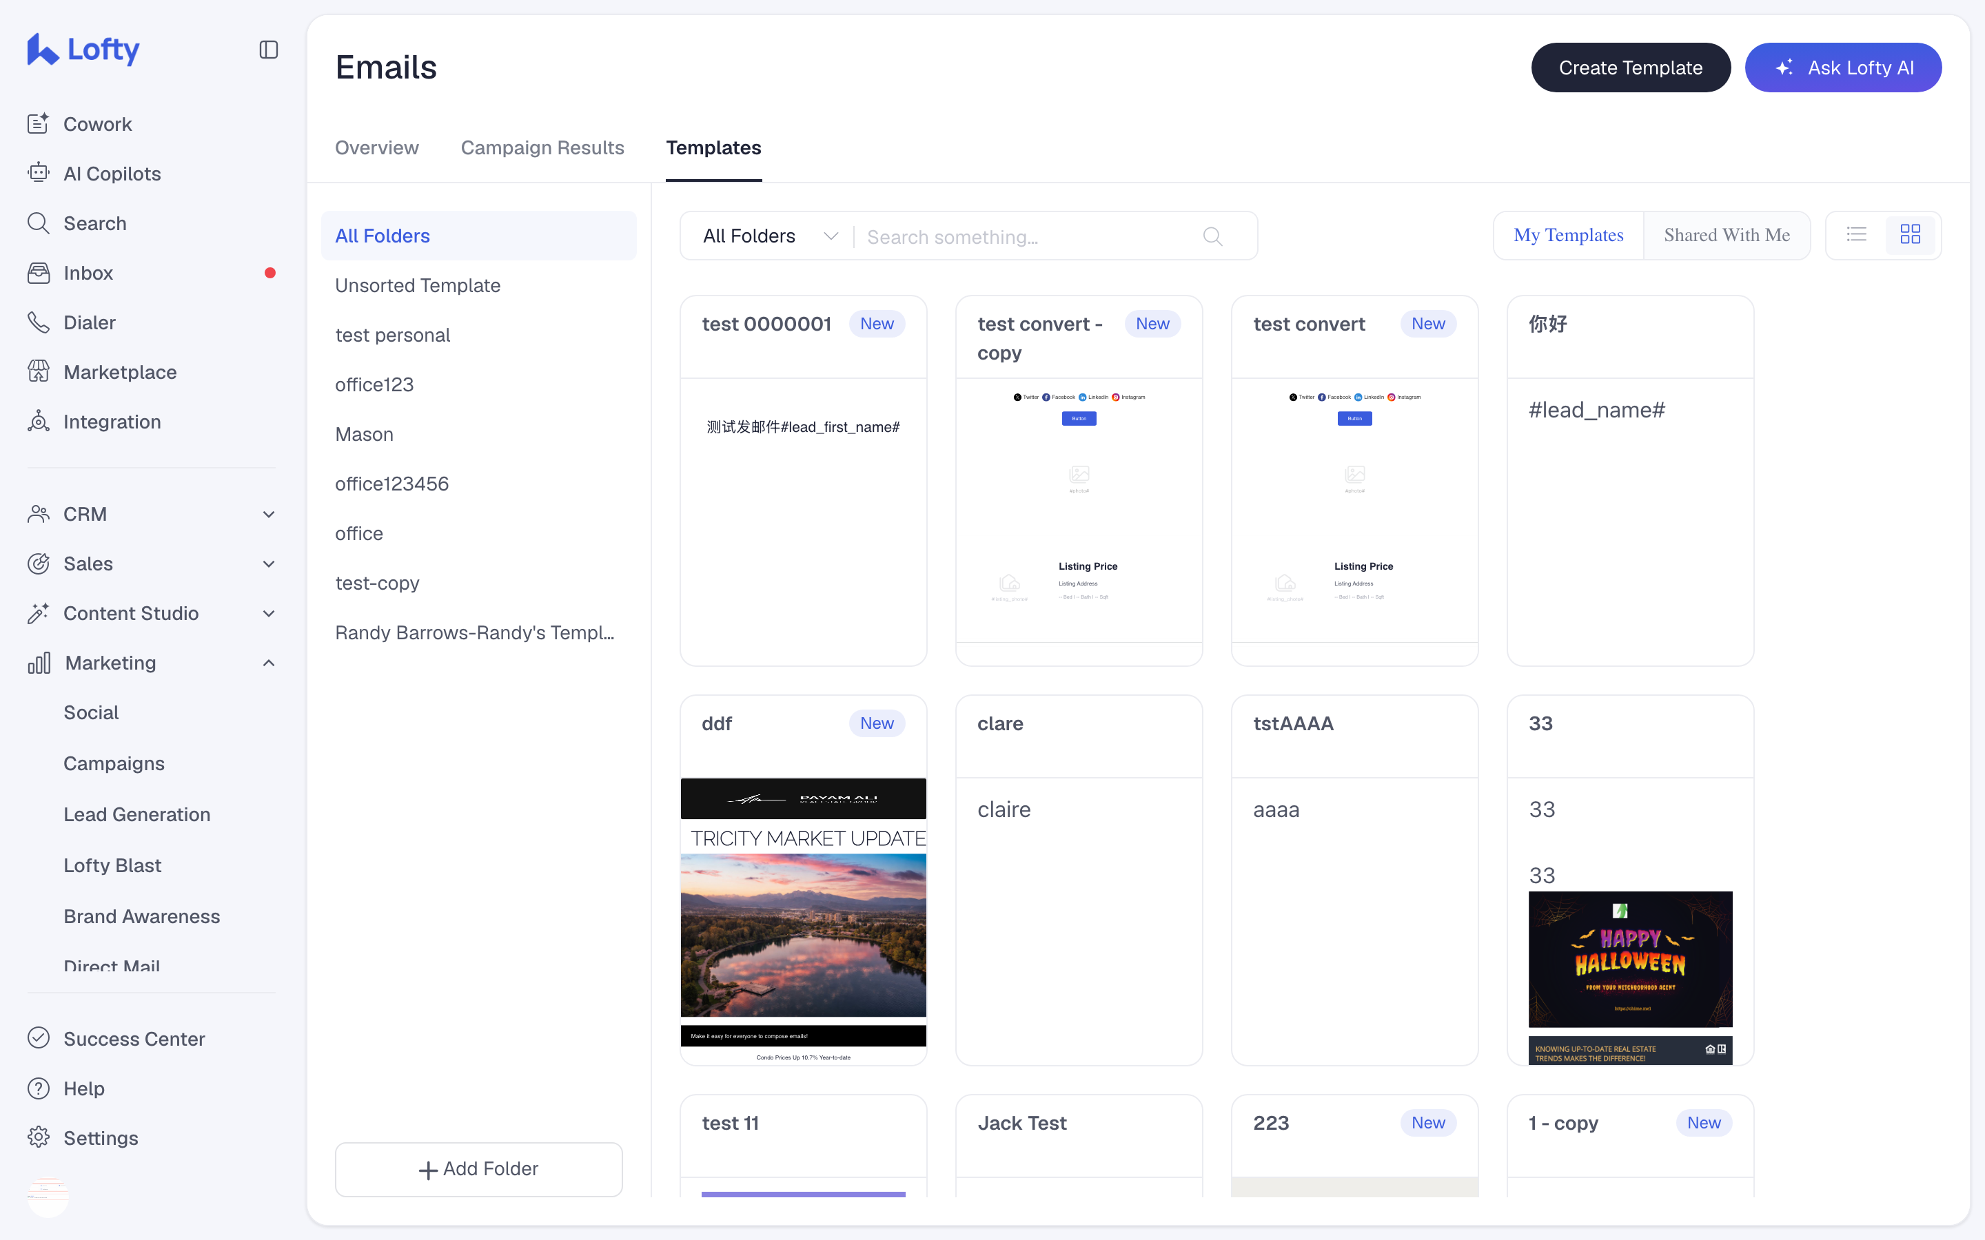Click the New badge on template 223
The image size is (1985, 1240).
click(x=1428, y=1123)
